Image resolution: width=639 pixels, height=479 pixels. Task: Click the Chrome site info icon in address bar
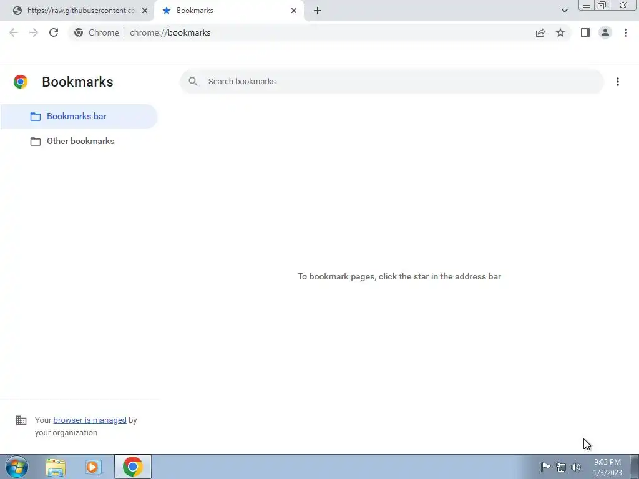click(79, 32)
